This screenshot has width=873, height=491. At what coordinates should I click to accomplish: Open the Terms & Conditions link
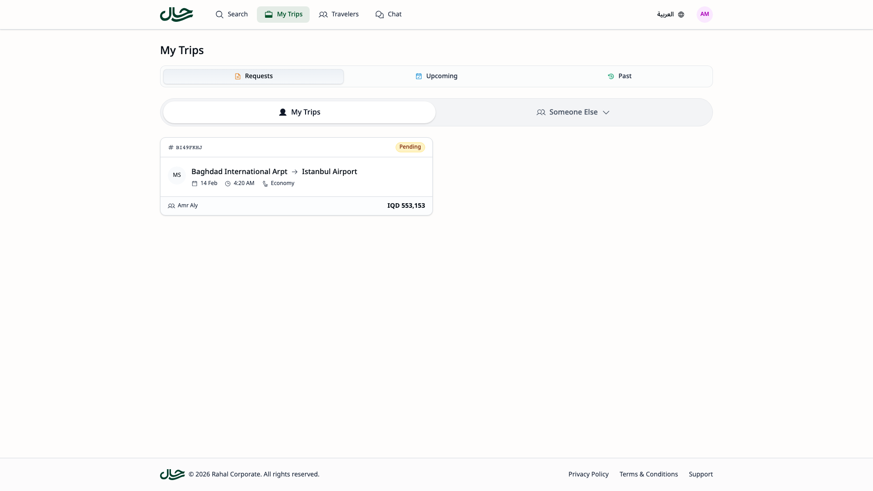pos(648,474)
